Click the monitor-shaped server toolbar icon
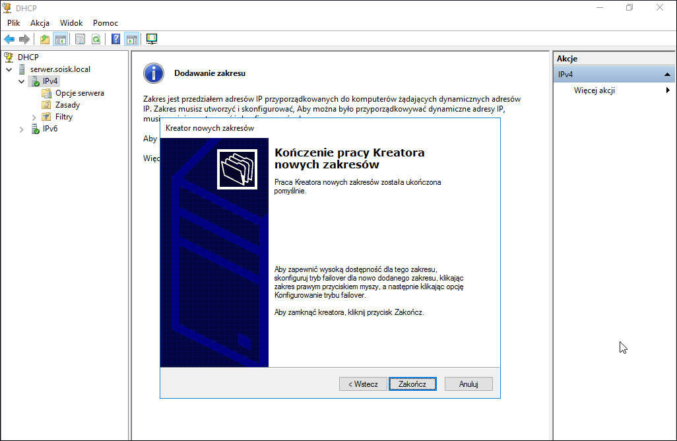Image resolution: width=677 pixels, height=441 pixels. point(152,39)
